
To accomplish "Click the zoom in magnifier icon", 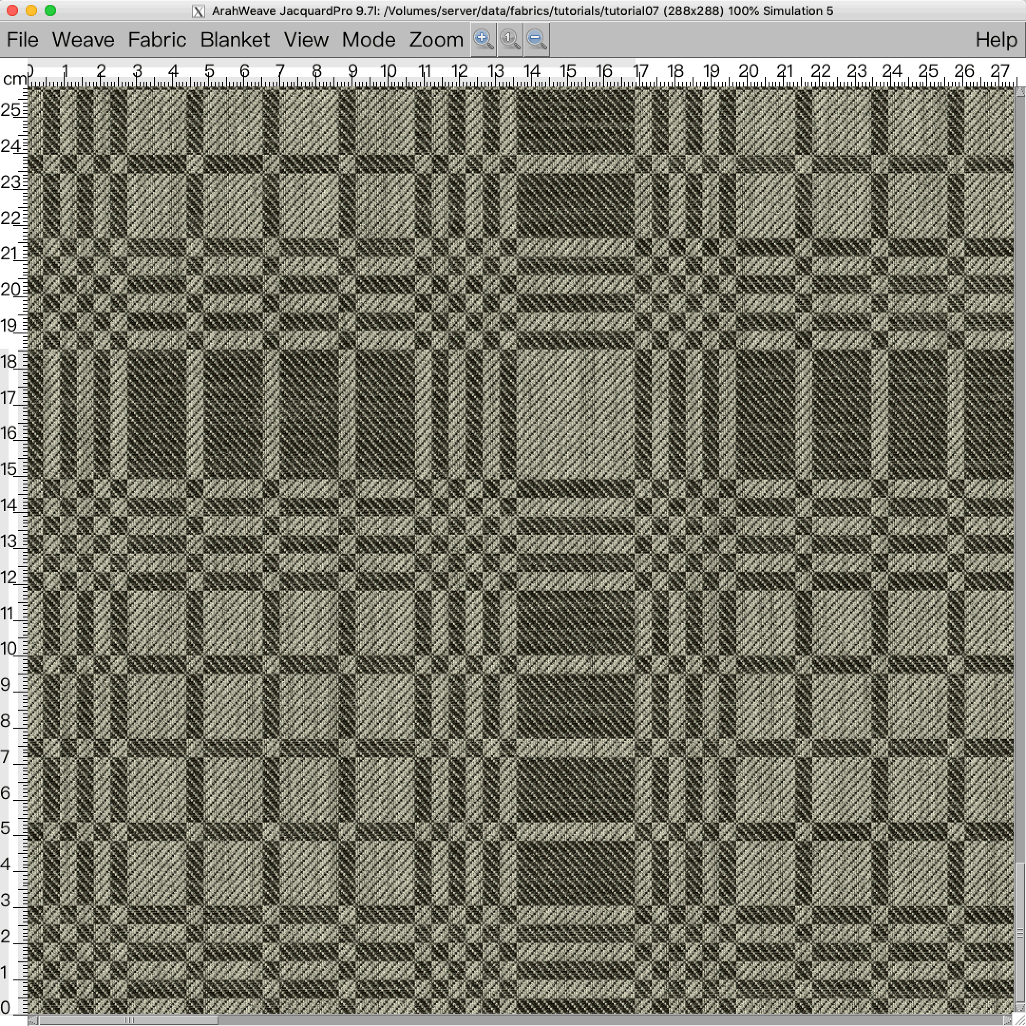I will click(483, 40).
